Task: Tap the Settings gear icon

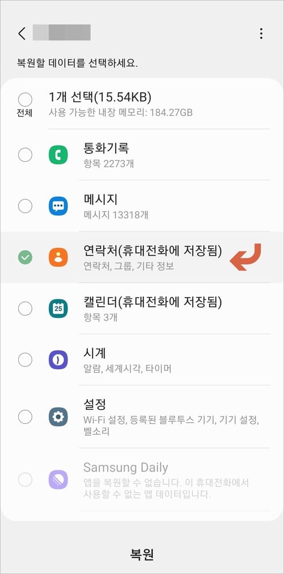Action: (x=58, y=416)
